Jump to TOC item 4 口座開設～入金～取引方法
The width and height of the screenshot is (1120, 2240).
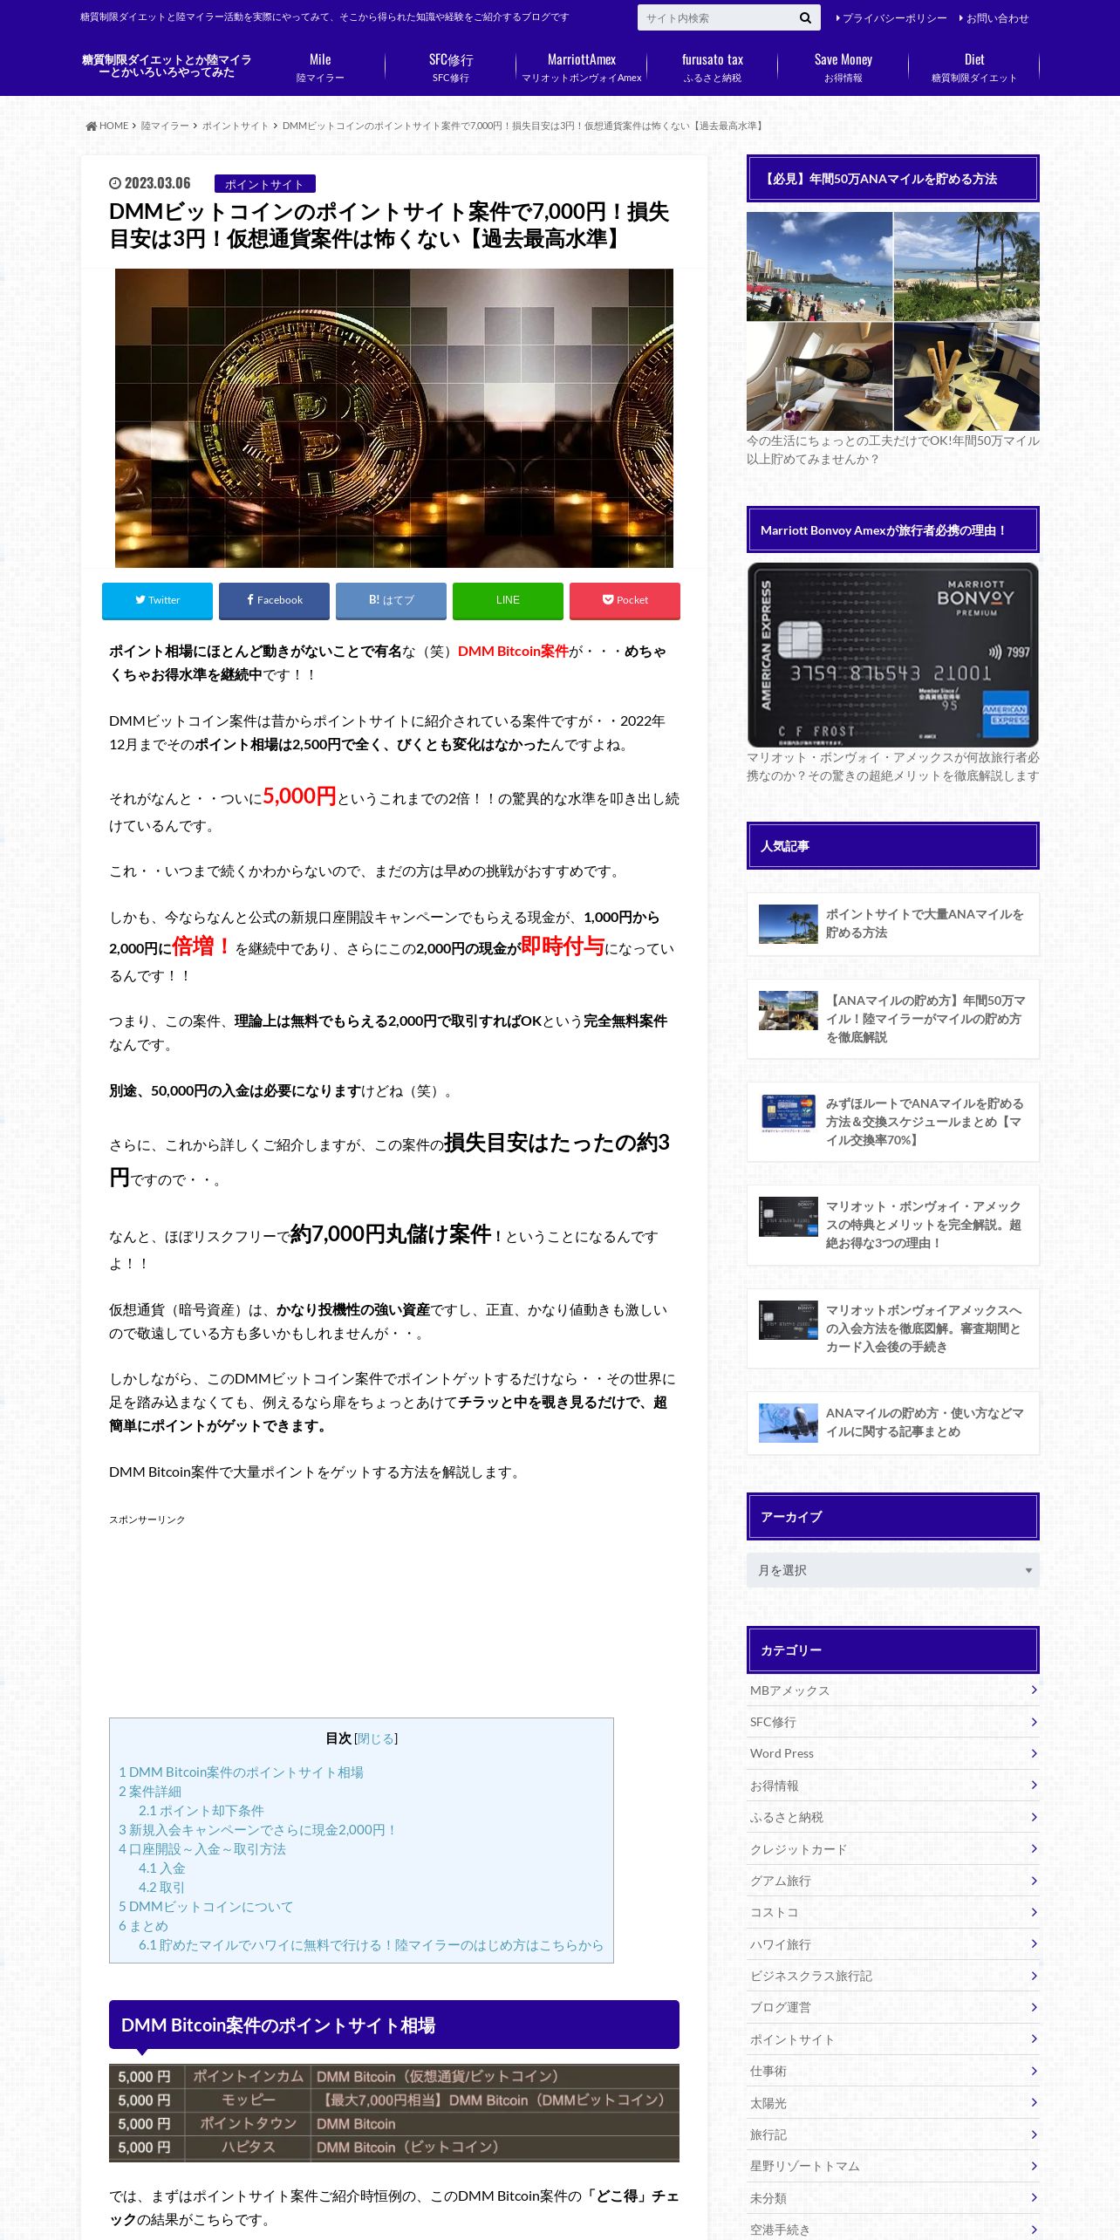click(x=202, y=1849)
